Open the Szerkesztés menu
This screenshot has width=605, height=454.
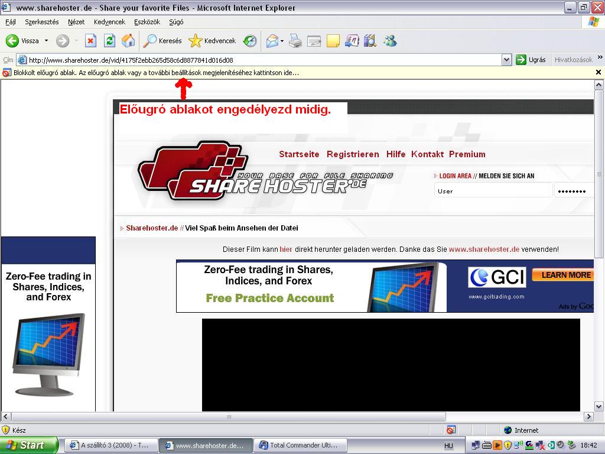(42, 22)
